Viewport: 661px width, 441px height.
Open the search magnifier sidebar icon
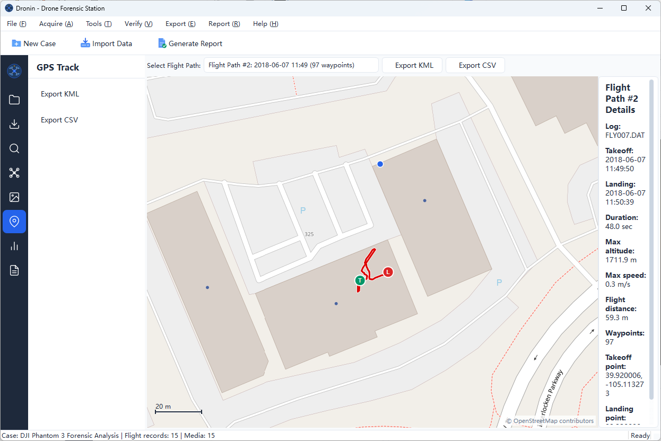click(x=14, y=148)
